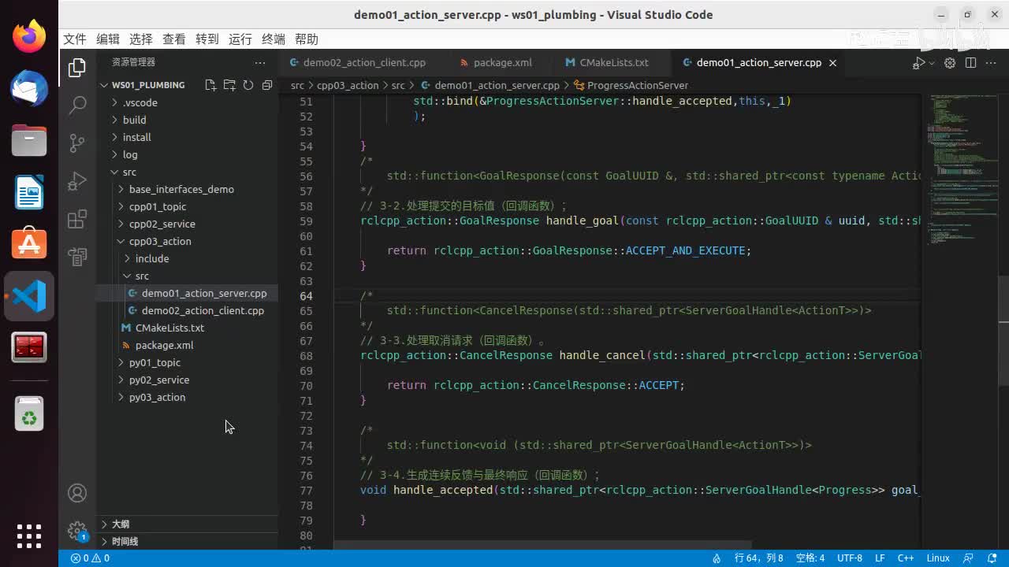Expand the 时间线 timeline section
The height and width of the screenshot is (567, 1009).
[125, 541]
